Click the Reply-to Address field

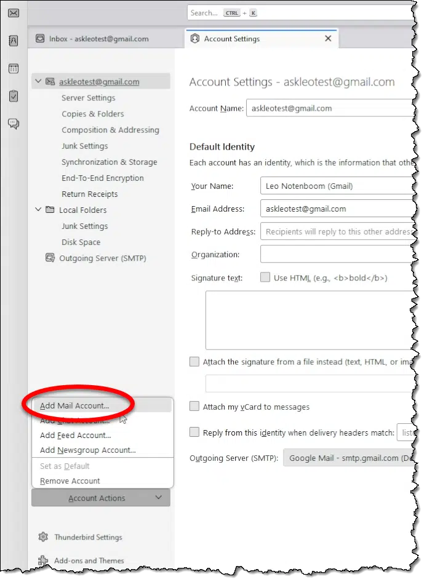point(337,231)
